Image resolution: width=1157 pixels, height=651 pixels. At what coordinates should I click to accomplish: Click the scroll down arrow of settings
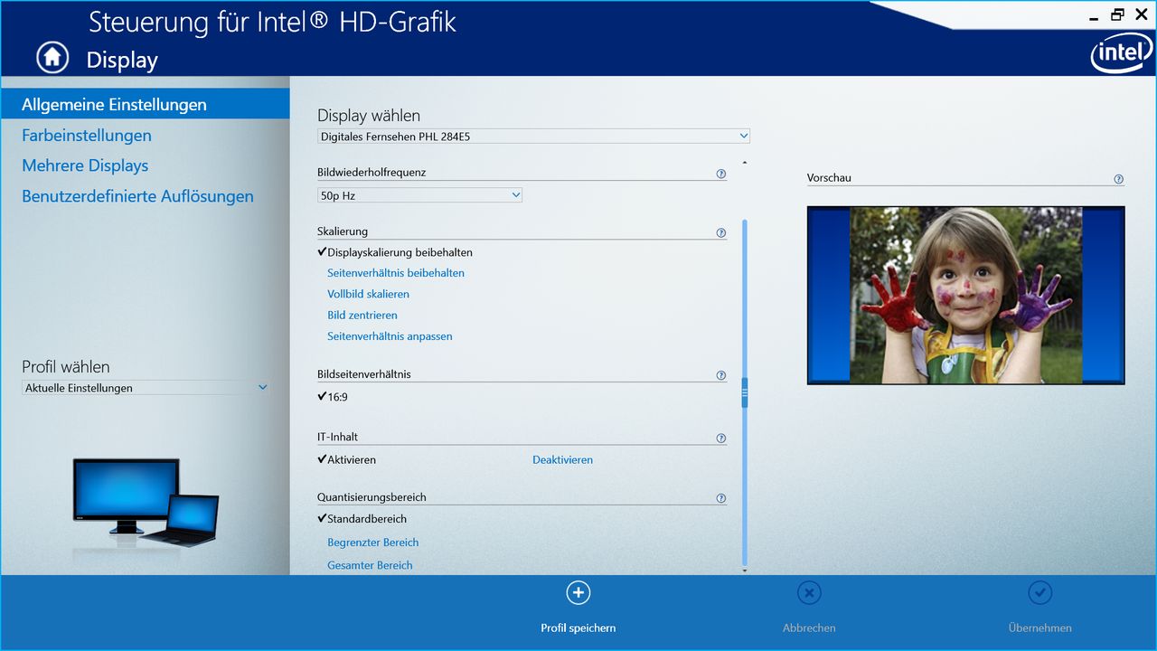[x=745, y=571]
